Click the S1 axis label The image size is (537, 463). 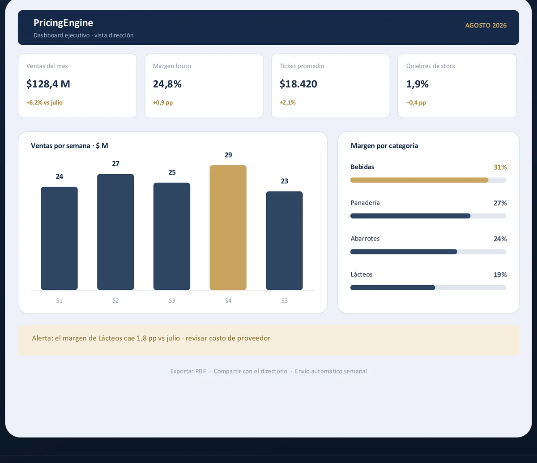(x=60, y=301)
